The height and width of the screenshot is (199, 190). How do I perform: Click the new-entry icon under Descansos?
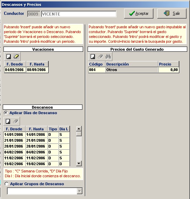coord(8,121)
